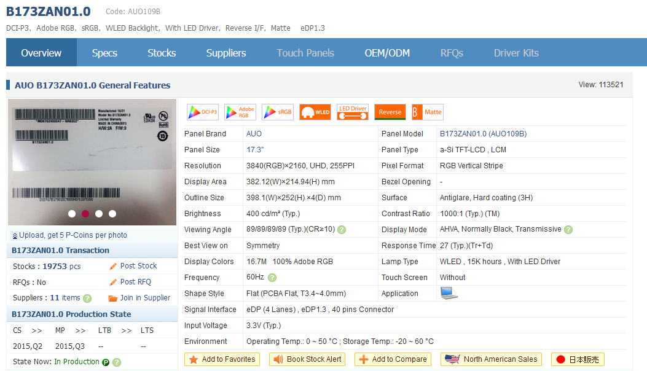Viewport: 647px width, 371px height.
Task: Open the Suppliers tab
Action: 226,53
